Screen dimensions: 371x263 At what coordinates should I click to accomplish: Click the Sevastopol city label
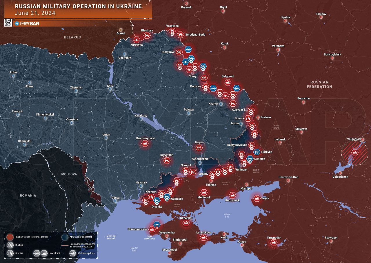(x=170, y=249)
